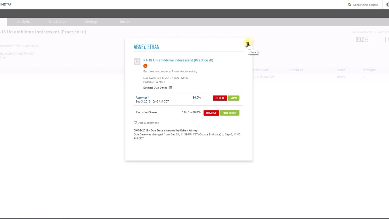This screenshot has width=389, height=219.
Task: Open the Extend Due Date calendar icon
Action: point(171,88)
